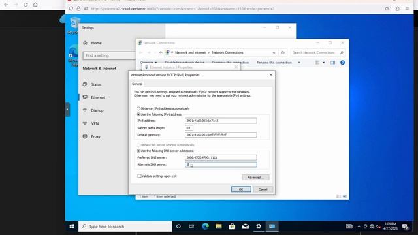The image size is (418, 235).
Task: Expand the address bar history dropdown
Action: pos(274,52)
